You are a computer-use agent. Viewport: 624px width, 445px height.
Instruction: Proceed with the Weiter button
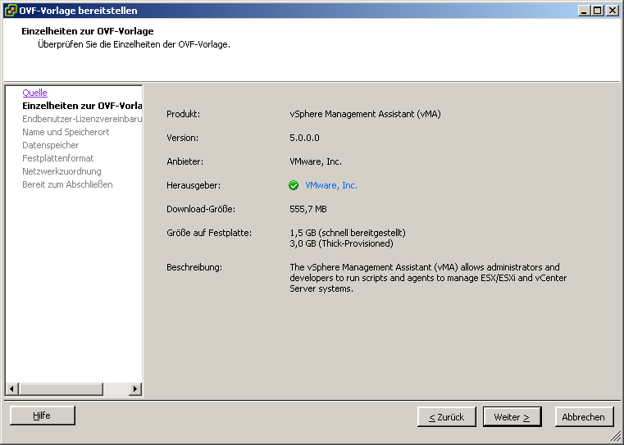[x=512, y=417]
